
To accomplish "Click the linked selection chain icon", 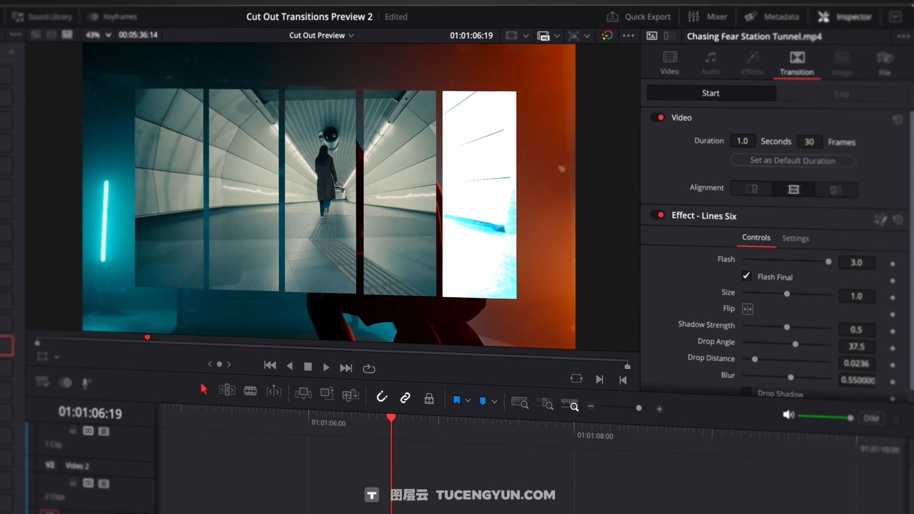I will (405, 398).
